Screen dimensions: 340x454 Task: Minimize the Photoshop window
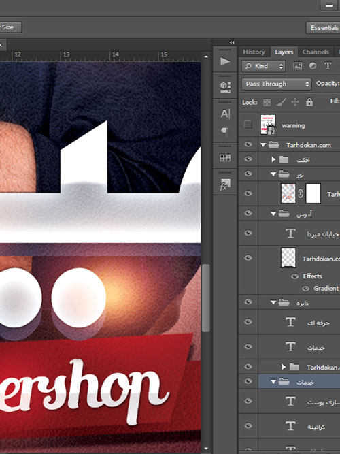[330, 5]
